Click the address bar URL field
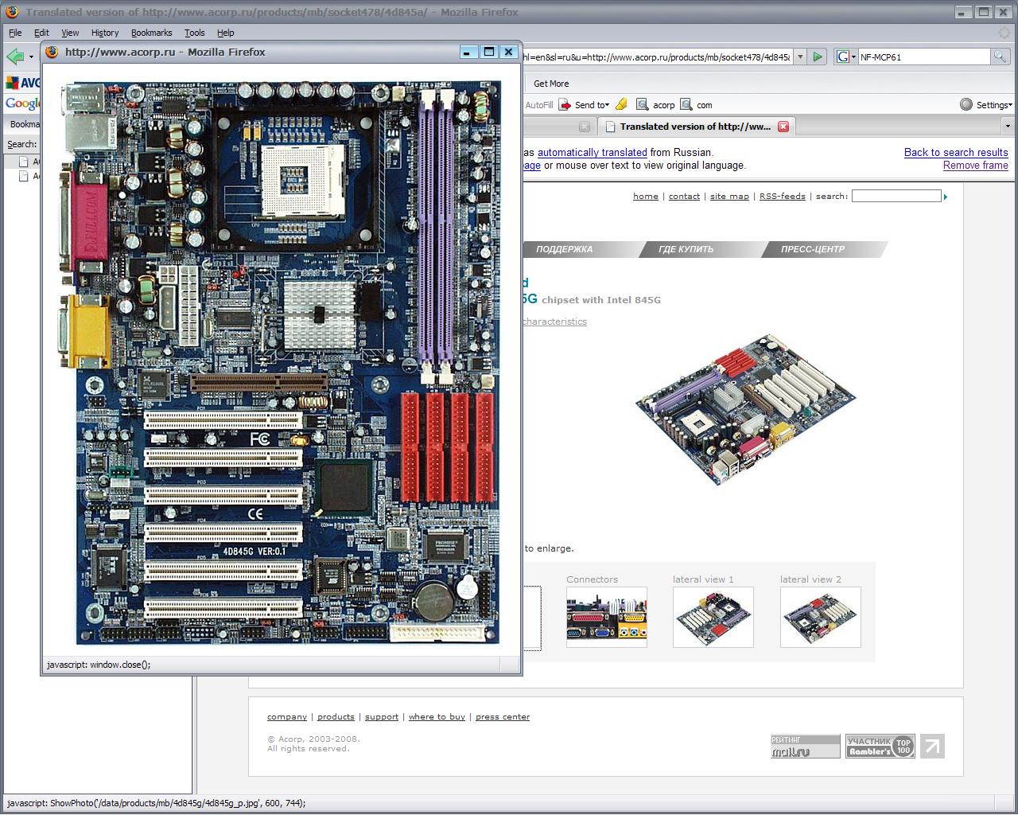This screenshot has height=815, width=1018. [x=656, y=57]
